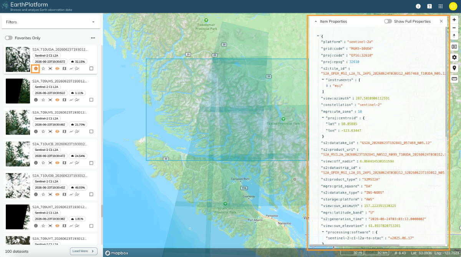The height and width of the screenshot is (257, 461).
Task: Click the 49.03% cloud cover chip
Action: pyautogui.click(x=78, y=187)
